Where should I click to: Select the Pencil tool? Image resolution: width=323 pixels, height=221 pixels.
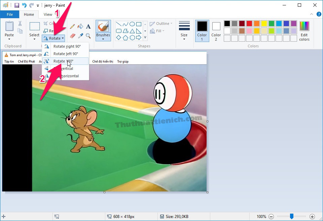pos(72,27)
